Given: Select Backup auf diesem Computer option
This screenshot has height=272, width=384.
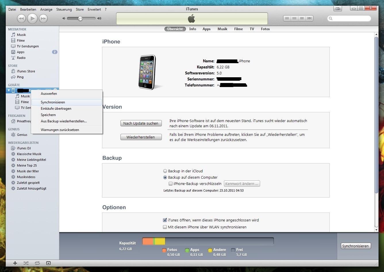Looking at the screenshot, I should (x=165, y=178).
